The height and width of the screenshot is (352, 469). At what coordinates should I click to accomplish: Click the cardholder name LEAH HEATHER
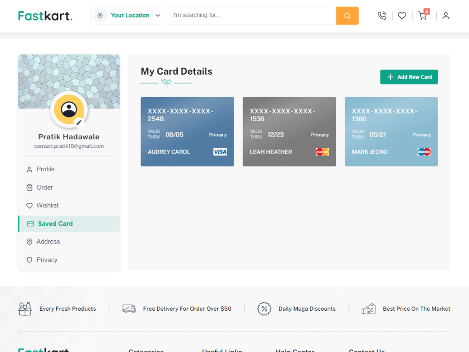pos(271,152)
